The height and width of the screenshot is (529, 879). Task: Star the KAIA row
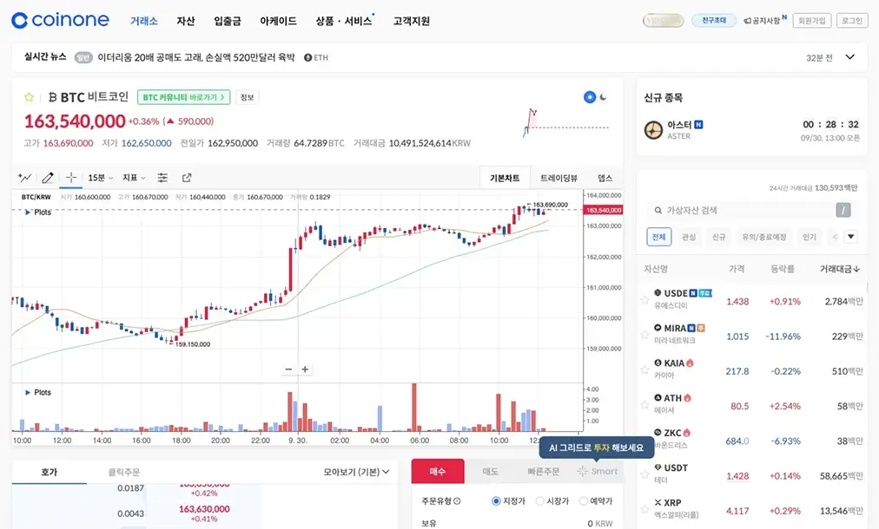tap(644, 370)
